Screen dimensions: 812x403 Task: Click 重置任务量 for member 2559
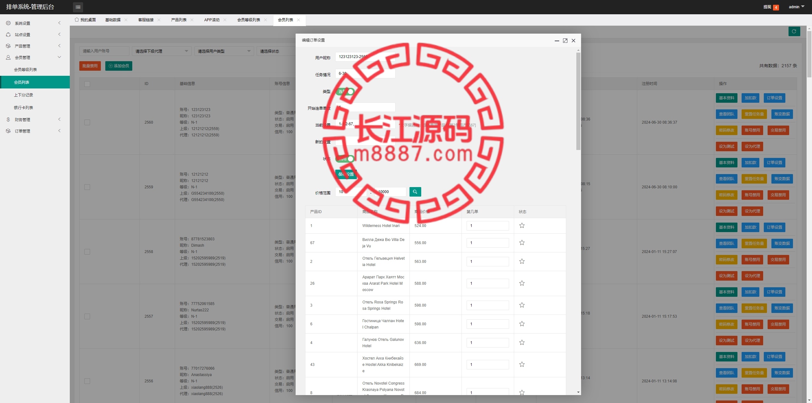pyautogui.click(x=754, y=179)
